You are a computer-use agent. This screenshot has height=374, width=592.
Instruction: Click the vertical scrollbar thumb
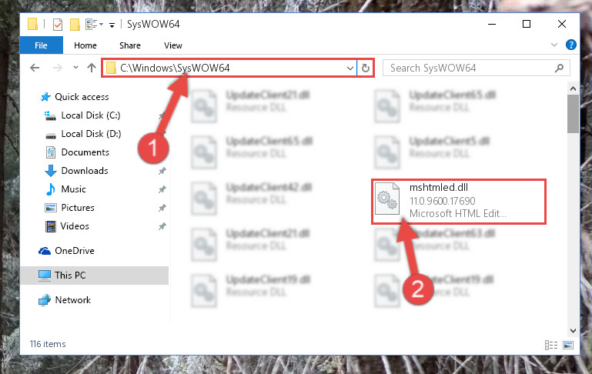(573, 114)
